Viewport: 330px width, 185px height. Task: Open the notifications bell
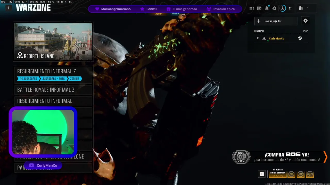point(267,8)
